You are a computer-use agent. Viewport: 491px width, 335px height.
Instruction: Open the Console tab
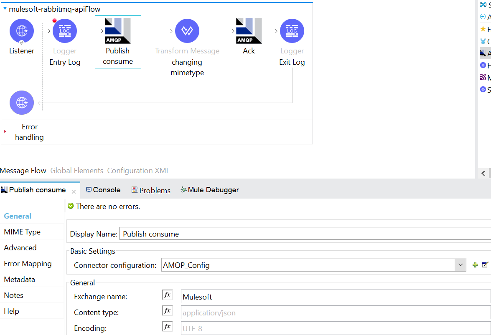pyautogui.click(x=103, y=190)
